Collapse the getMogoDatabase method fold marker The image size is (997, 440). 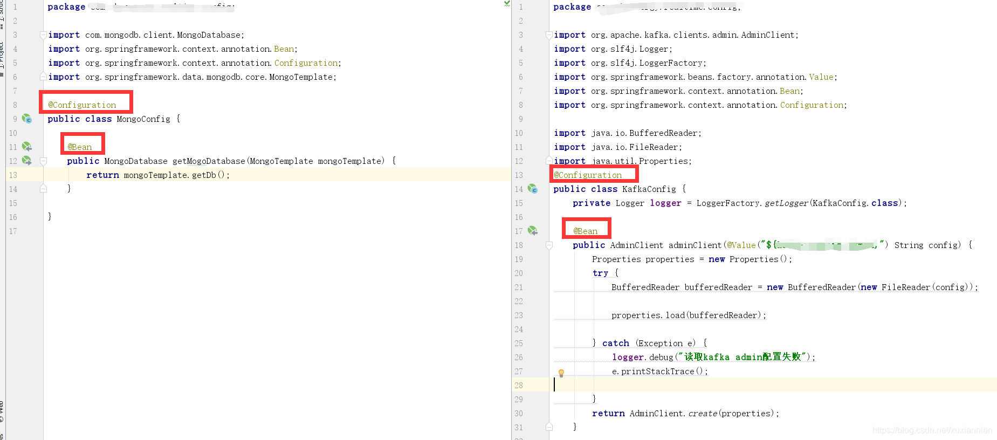click(43, 161)
